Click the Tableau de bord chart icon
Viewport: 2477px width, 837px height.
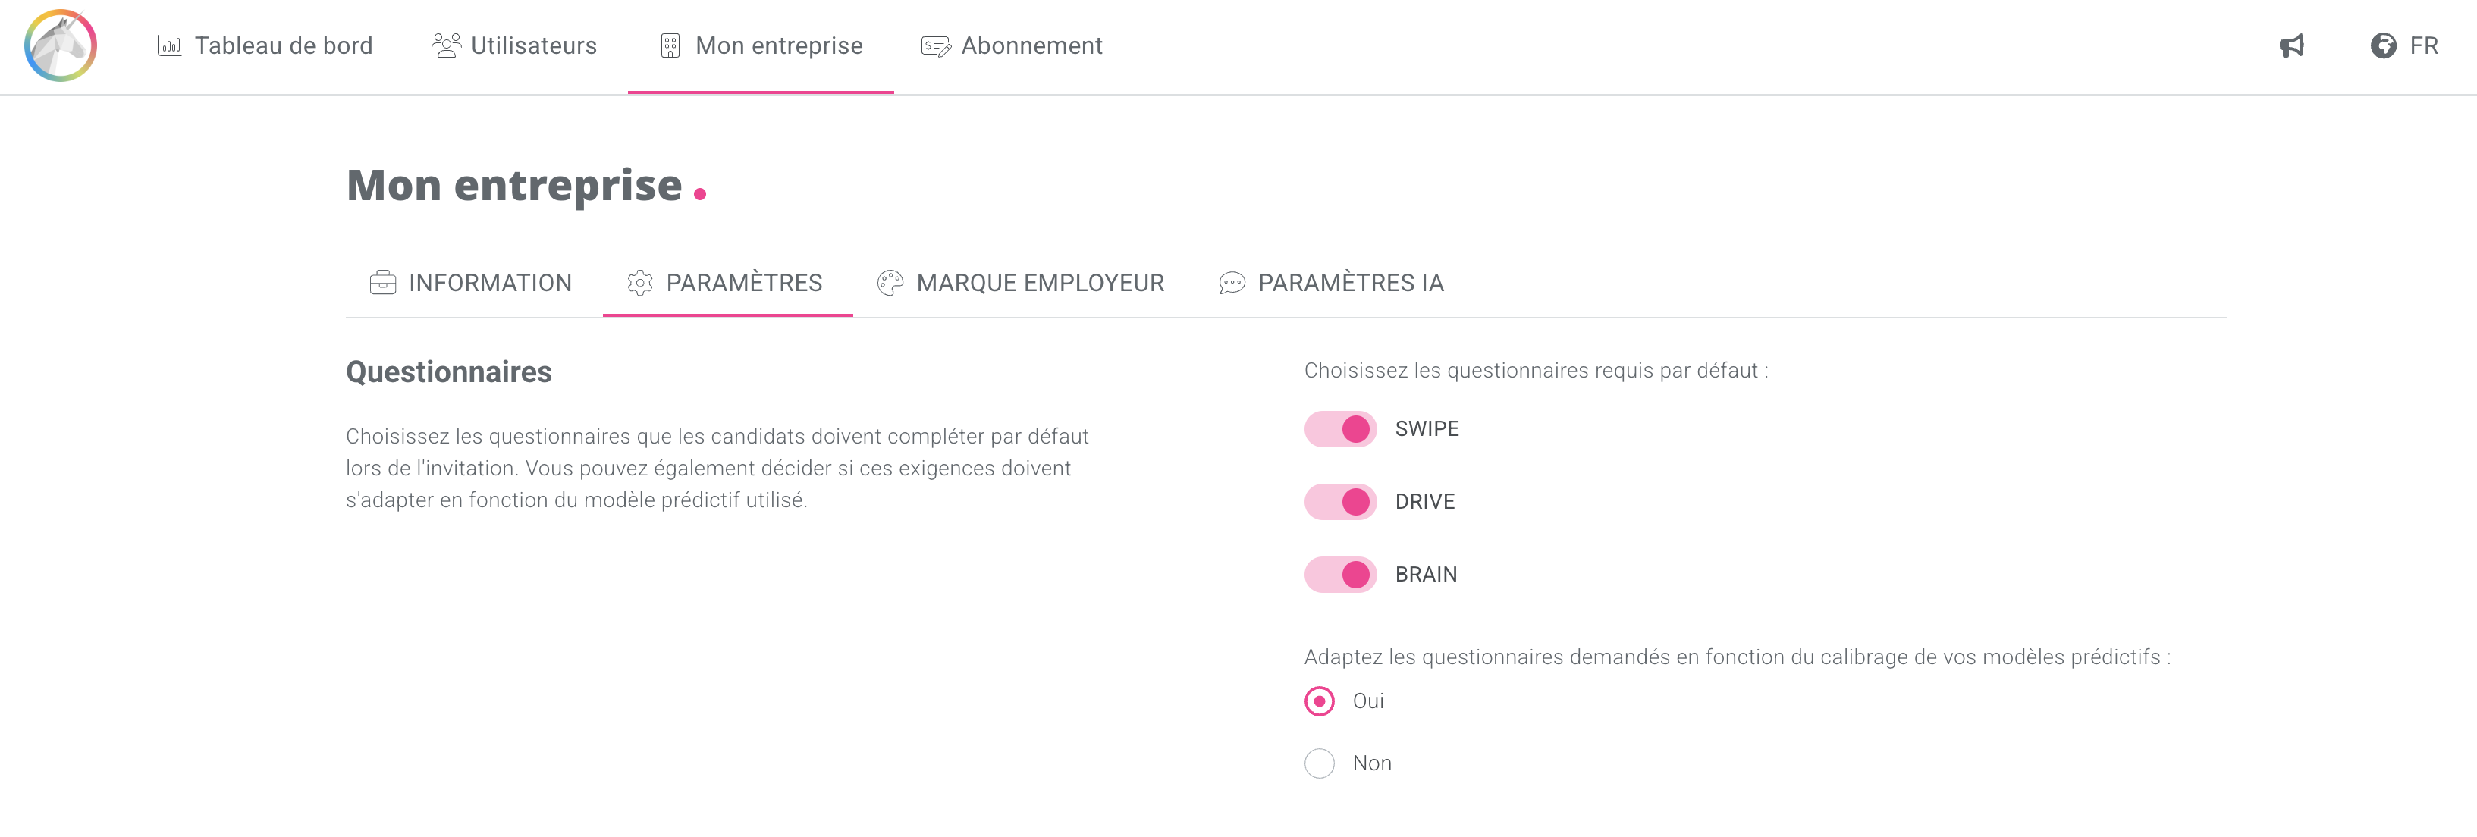(169, 46)
